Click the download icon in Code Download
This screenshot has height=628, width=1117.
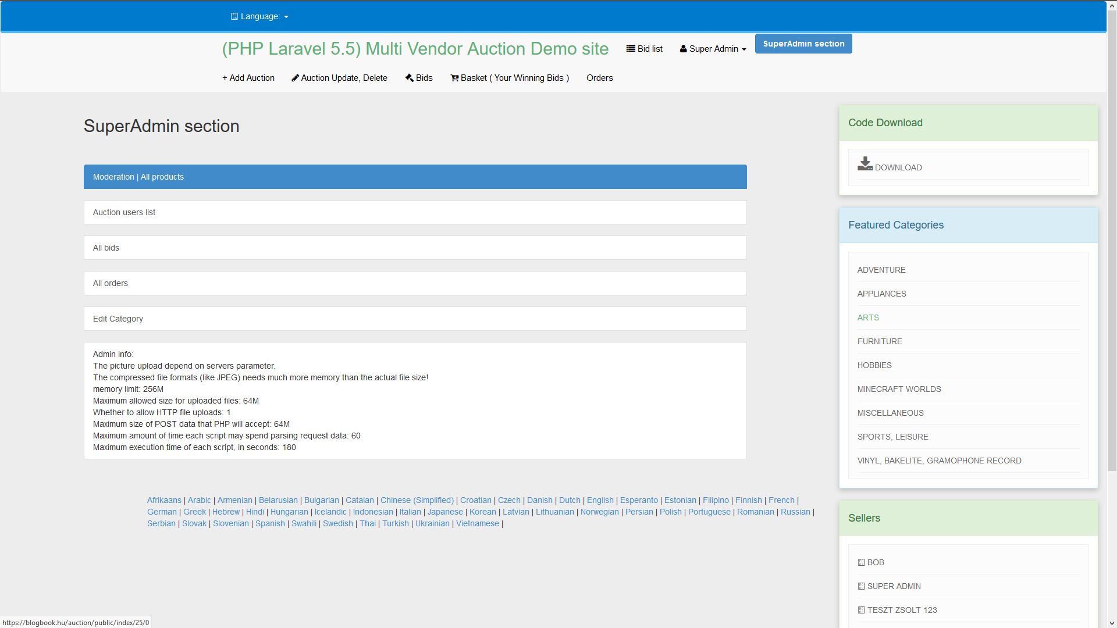pyautogui.click(x=865, y=164)
